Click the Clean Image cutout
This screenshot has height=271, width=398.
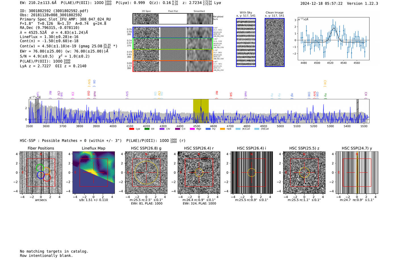click(275, 42)
